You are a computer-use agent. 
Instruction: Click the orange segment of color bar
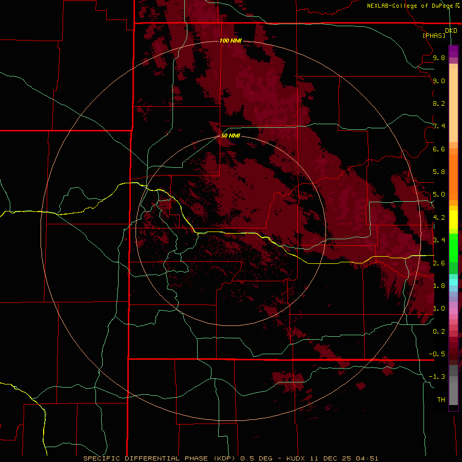[x=453, y=177]
